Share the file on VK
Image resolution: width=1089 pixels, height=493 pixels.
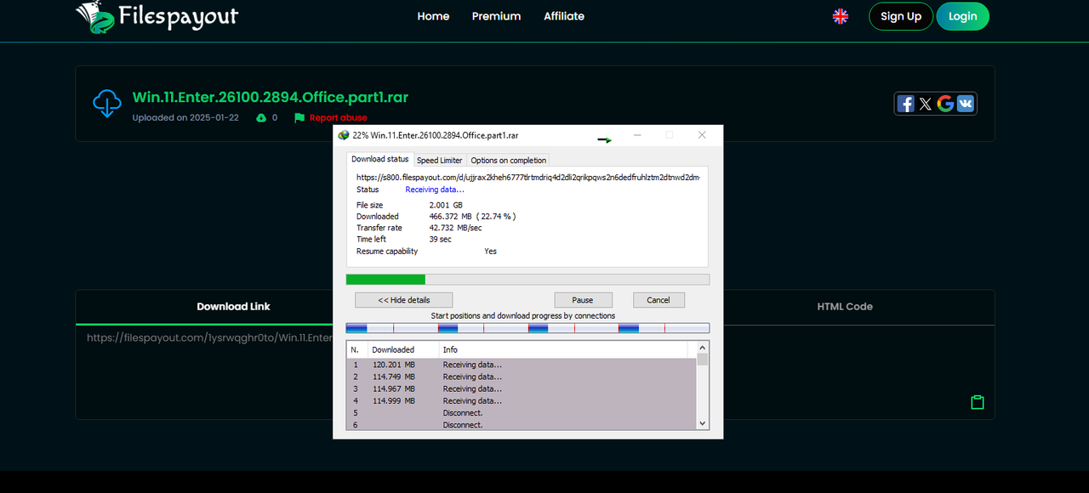(966, 104)
